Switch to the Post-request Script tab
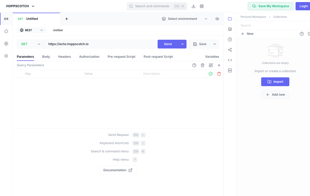 click(x=158, y=57)
